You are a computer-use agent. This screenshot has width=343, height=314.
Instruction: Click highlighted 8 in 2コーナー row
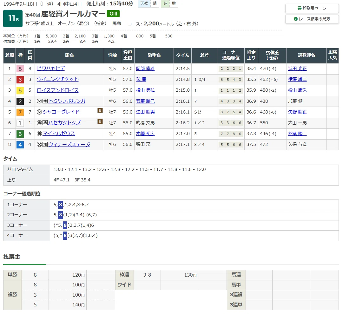pos(61,215)
